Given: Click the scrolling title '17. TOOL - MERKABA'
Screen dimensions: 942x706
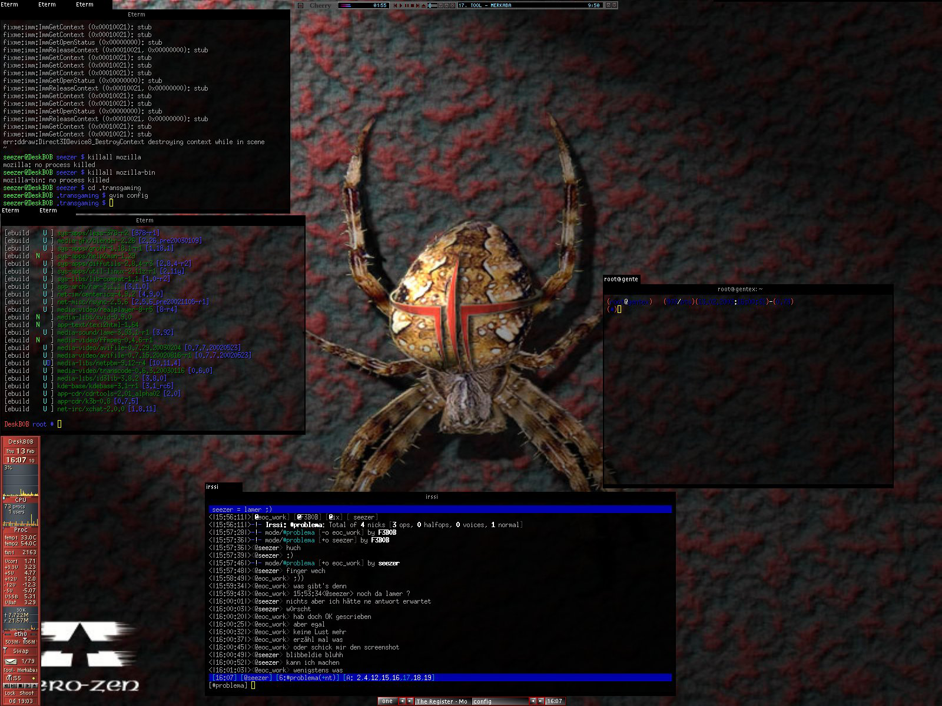Looking at the screenshot, I should coord(485,5).
